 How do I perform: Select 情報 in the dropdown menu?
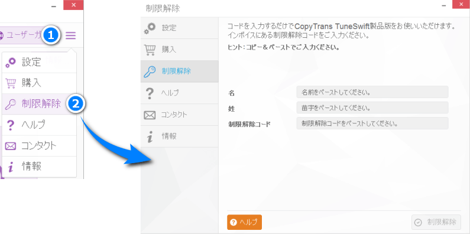pyautogui.click(x=39, y=167)
